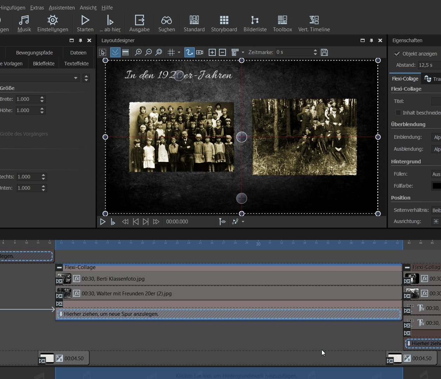Zoom in on the Layoutdesigner canvas

[x=138, y=52]
